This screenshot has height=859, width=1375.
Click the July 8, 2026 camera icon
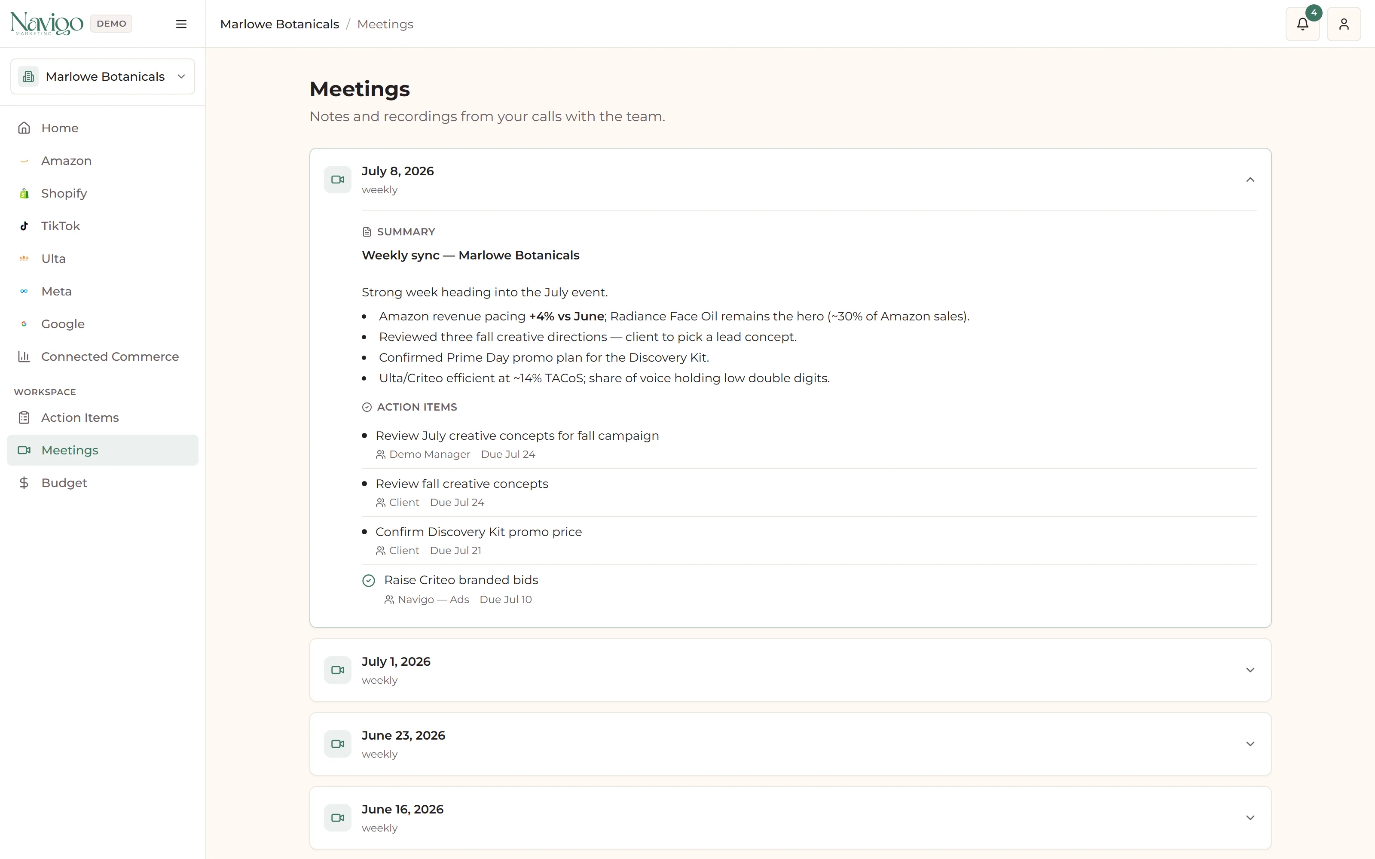(x=337, y=180)
